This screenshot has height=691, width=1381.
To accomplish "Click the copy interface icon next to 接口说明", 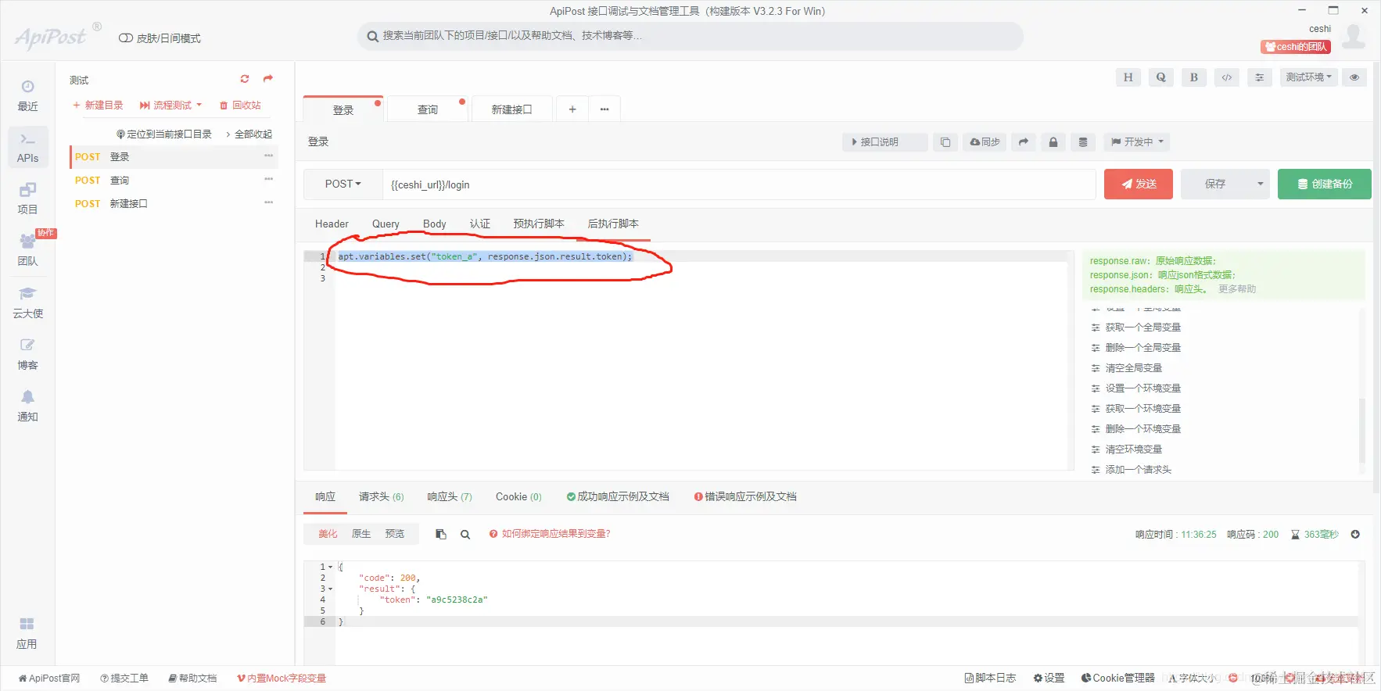I will [x=945, y=142].
